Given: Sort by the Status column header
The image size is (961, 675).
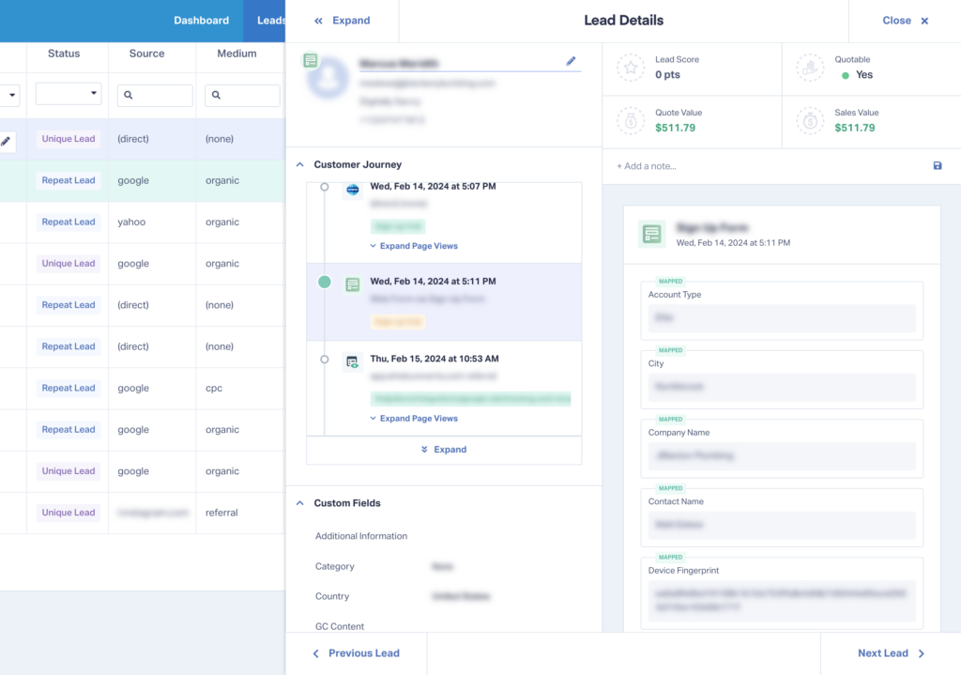Looking at the screenshot, I should (64, 54).
